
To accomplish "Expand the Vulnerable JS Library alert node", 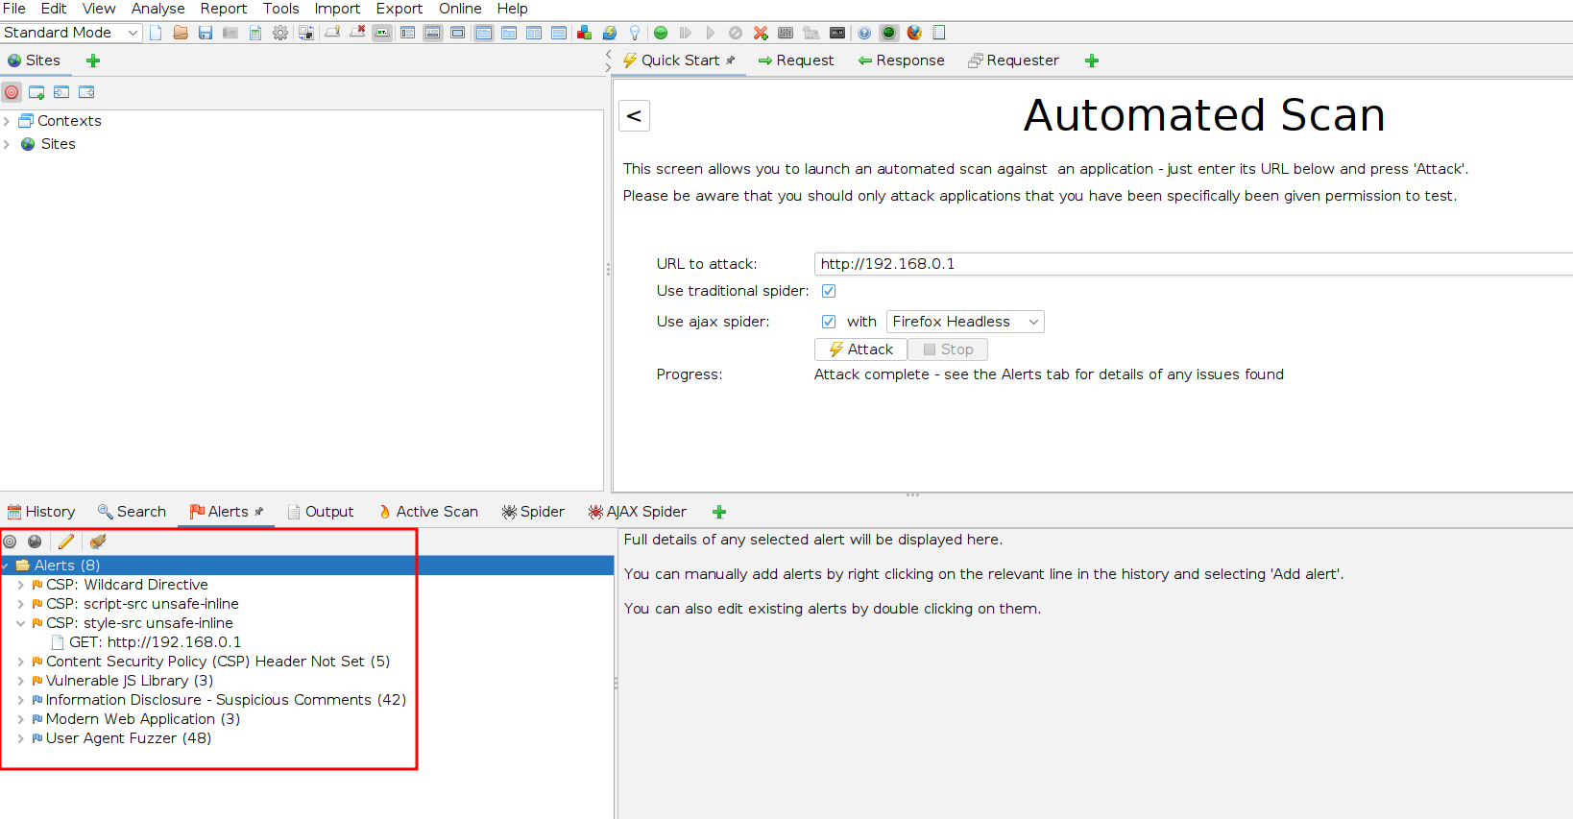I will click(x=20, y=681).
